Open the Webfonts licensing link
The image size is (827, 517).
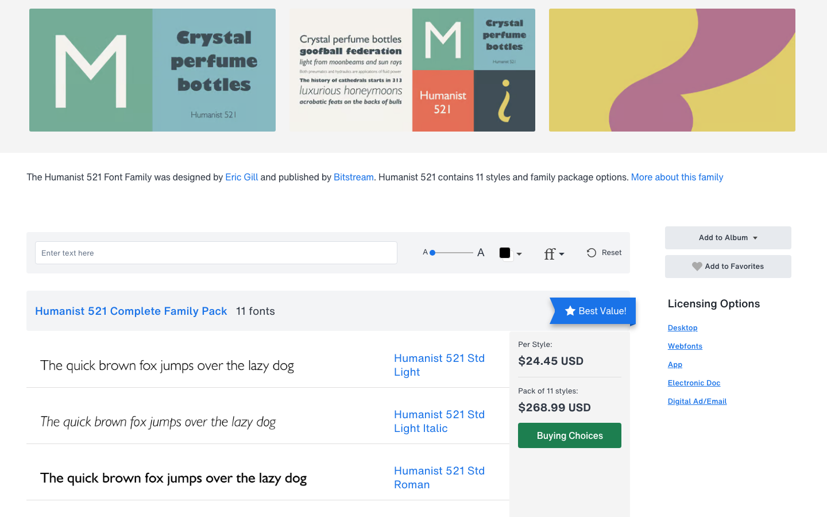(685, 346)
